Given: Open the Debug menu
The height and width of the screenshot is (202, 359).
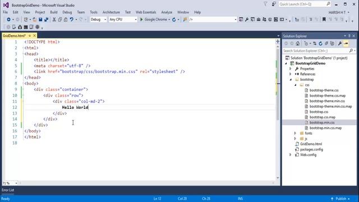Looking at the screenshot, I should click(x=67, y=12).
